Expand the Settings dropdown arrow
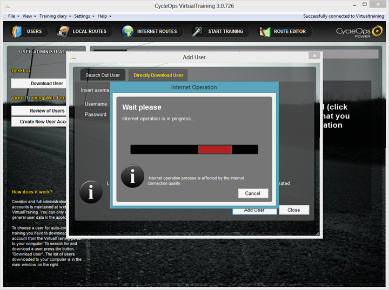 (x=93, y=16)
